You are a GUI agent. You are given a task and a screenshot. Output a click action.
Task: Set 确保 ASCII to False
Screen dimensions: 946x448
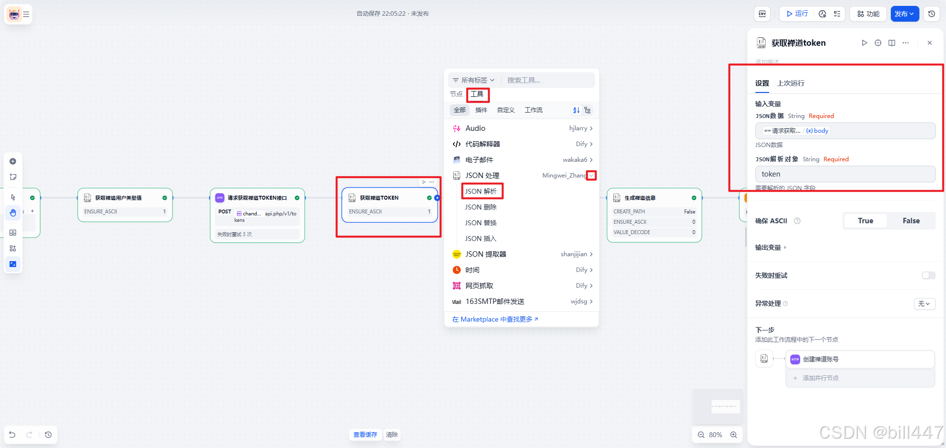click(911, 221)
